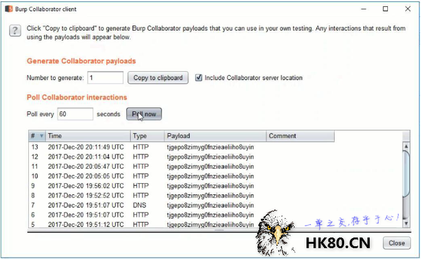Click the Burp Suite logo in title bar
This screenshot has height=260, width=421.
[9, 9]
